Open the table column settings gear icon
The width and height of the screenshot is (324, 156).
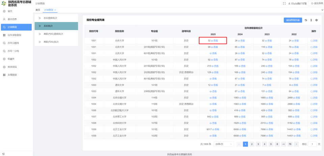click(x=316, y=20)
